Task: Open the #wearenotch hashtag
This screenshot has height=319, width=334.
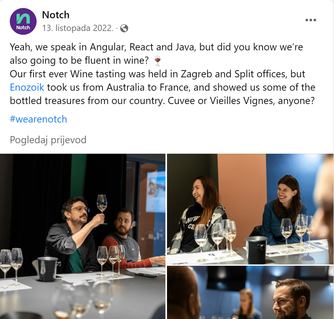Action: pyautogui.click(x=38, y=119)
